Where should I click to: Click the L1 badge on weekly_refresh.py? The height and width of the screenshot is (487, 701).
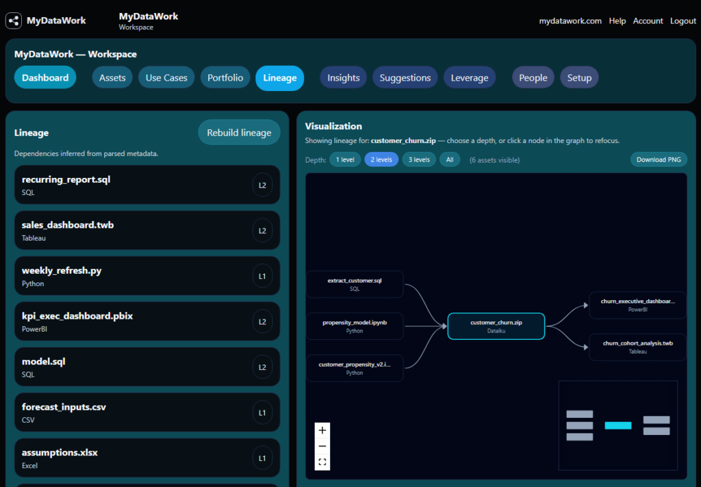click(x=262, y=276)
